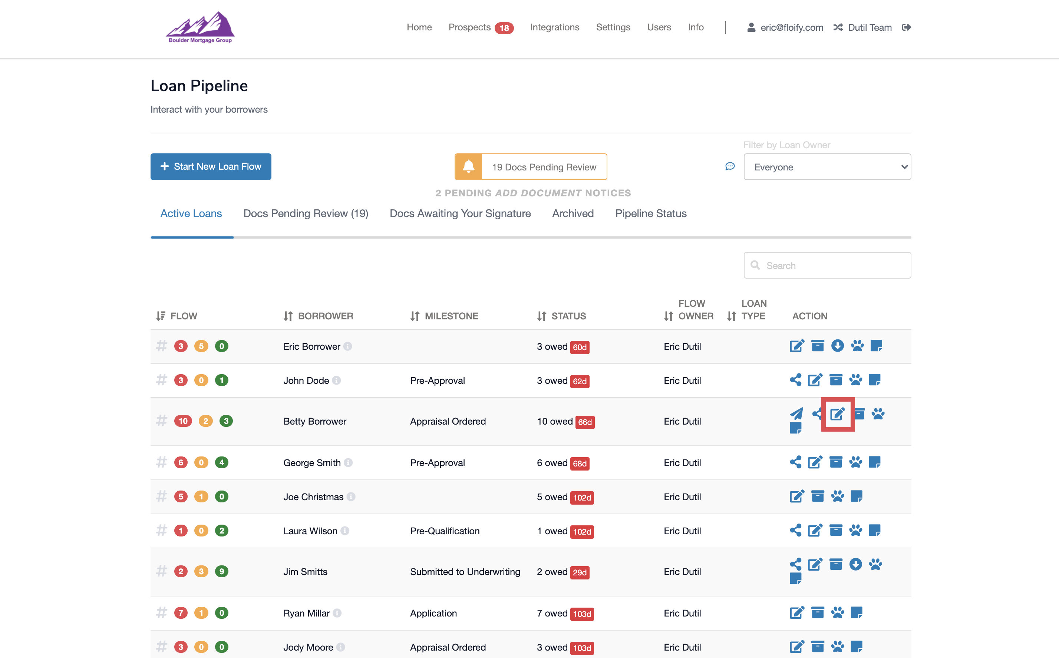Image resolution: width=1059 pixels, height=658 pixels.
Task: Click edit icon in John Dode row
Action: (815, 380)
